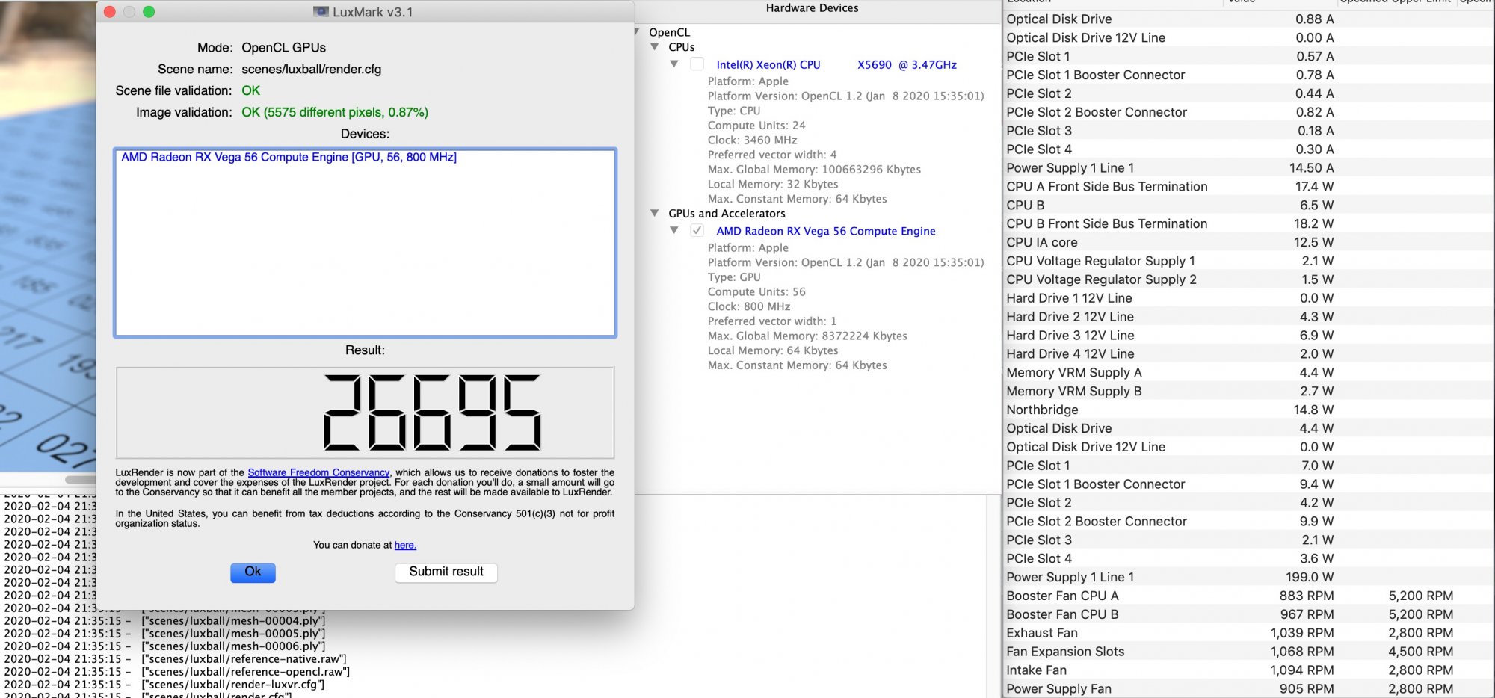The image size is (1495, 698).
Task: Select 'Max. Global Memory: 8372224 Kbytes' line
Action: [807, 336]
